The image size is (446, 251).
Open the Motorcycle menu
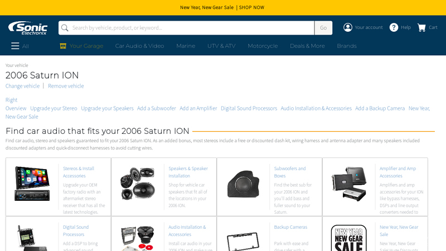point(263,46)
